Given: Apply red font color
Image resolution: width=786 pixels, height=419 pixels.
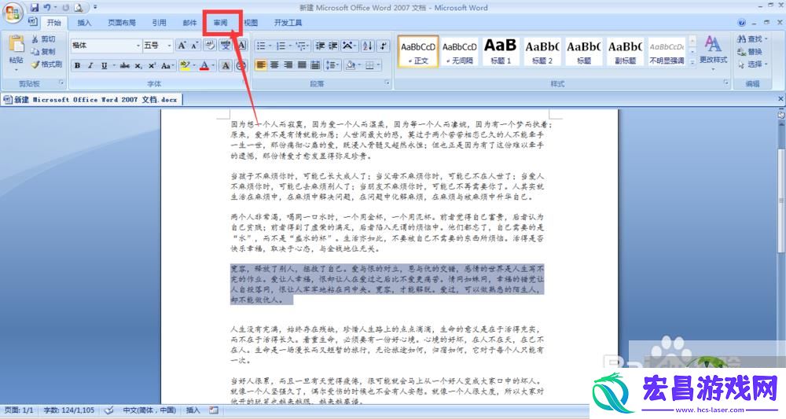Looking at the screenshot, I should pos(204,66).
